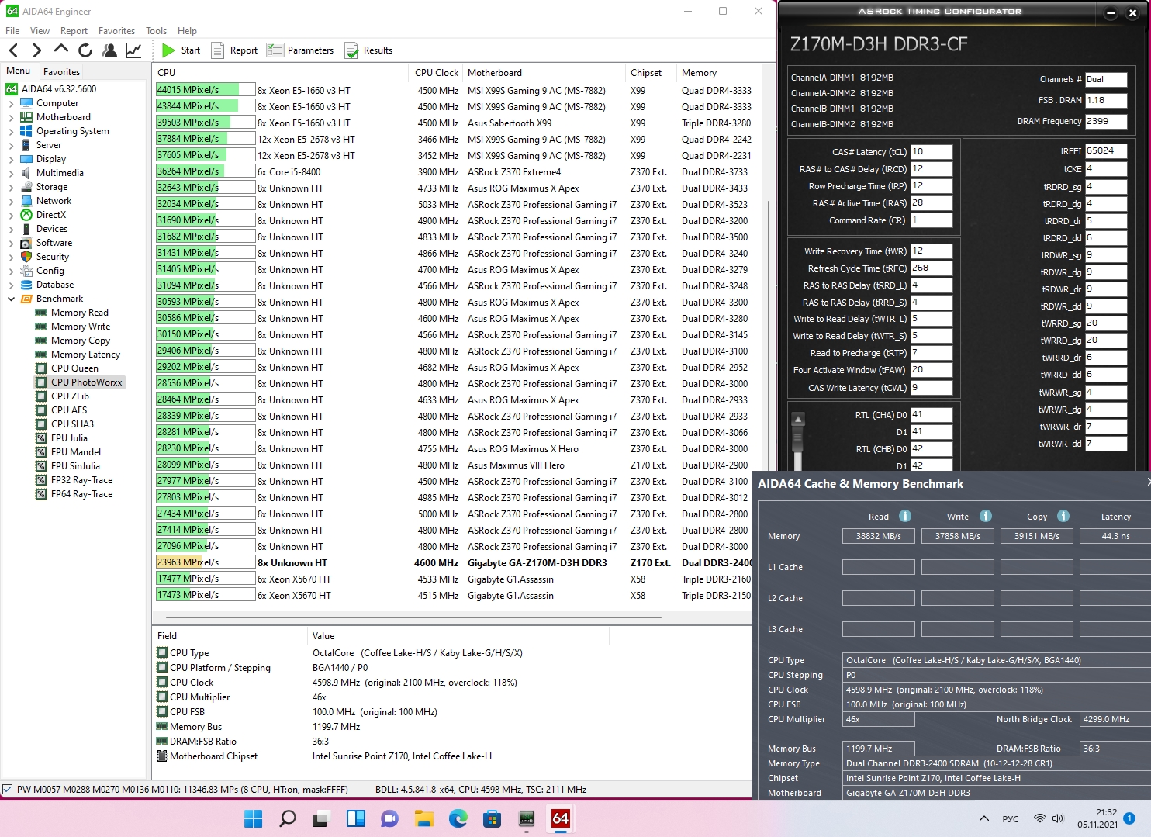Click the Memory Write result 37858 MB/s button

tap(958, 536)
